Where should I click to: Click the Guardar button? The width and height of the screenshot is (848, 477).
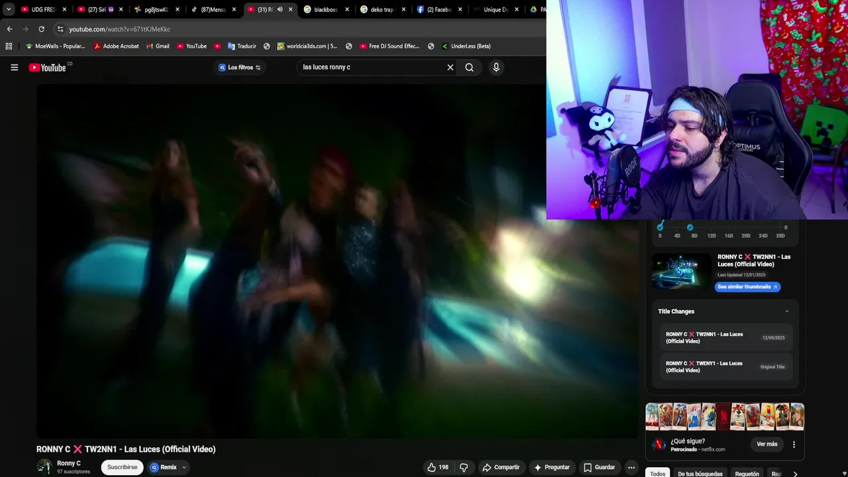(599, 467)
